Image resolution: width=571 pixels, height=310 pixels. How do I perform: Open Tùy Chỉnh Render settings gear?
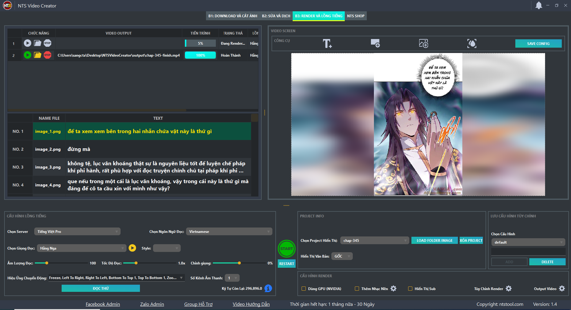click(x=509, y=288)
